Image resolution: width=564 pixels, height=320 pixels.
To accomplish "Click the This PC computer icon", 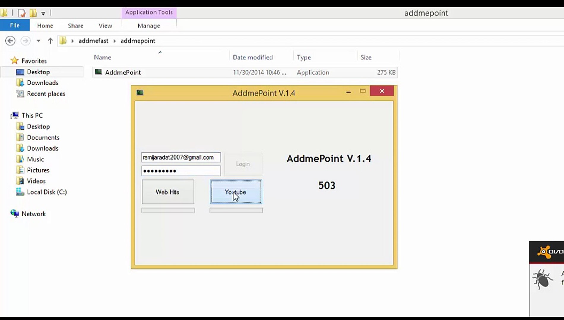I will point(15,115).
